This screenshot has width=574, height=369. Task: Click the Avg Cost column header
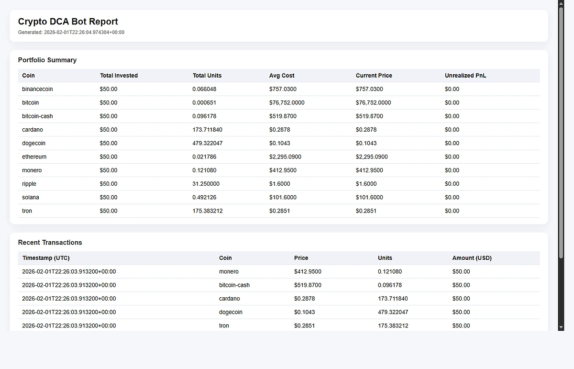click(x=282, y=76)
